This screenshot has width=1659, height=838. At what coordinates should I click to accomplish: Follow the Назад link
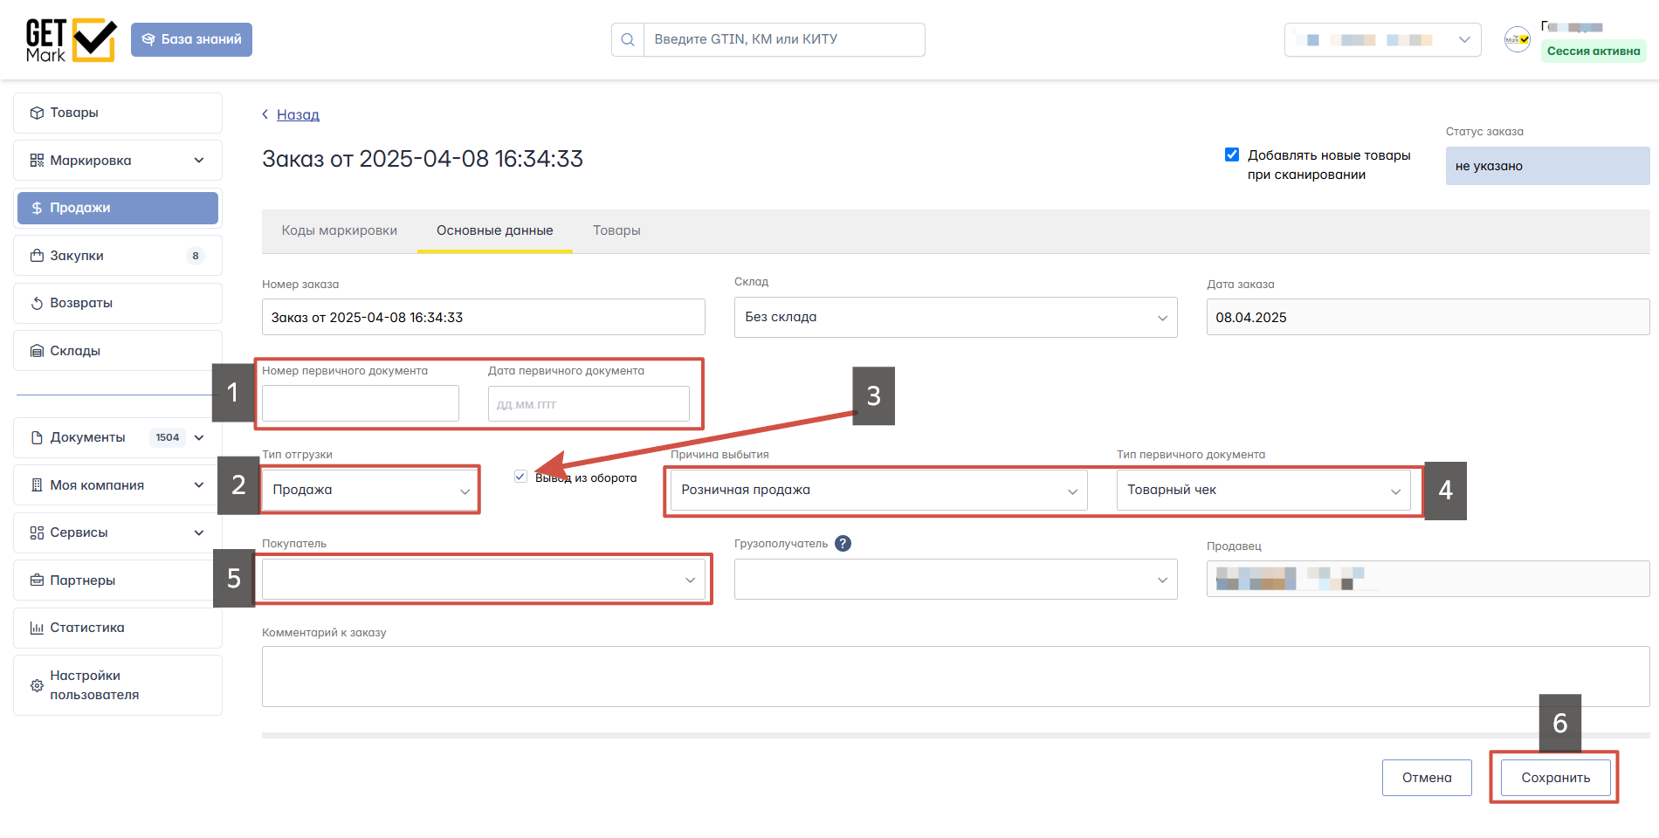[x=298, y=114]
